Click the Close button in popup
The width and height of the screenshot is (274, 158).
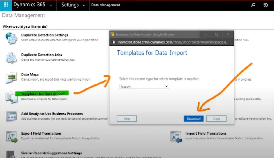click(x=216, y=119)
